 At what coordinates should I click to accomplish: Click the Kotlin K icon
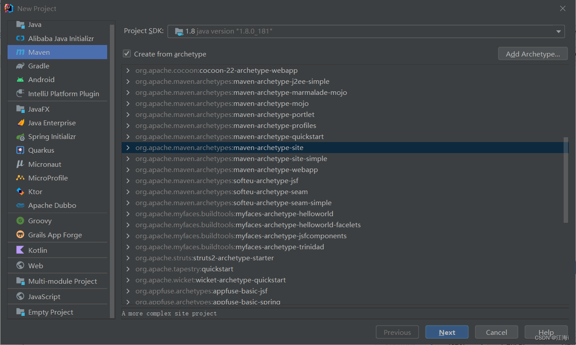(20, 250)
